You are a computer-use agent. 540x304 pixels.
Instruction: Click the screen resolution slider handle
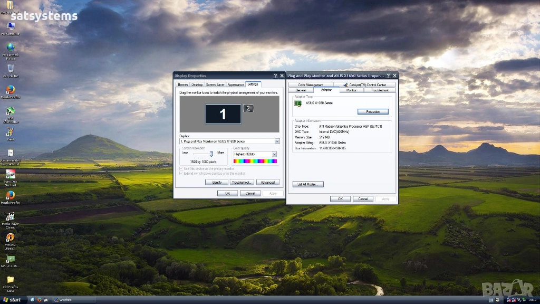pyautogui.click(x=211, y=154)
